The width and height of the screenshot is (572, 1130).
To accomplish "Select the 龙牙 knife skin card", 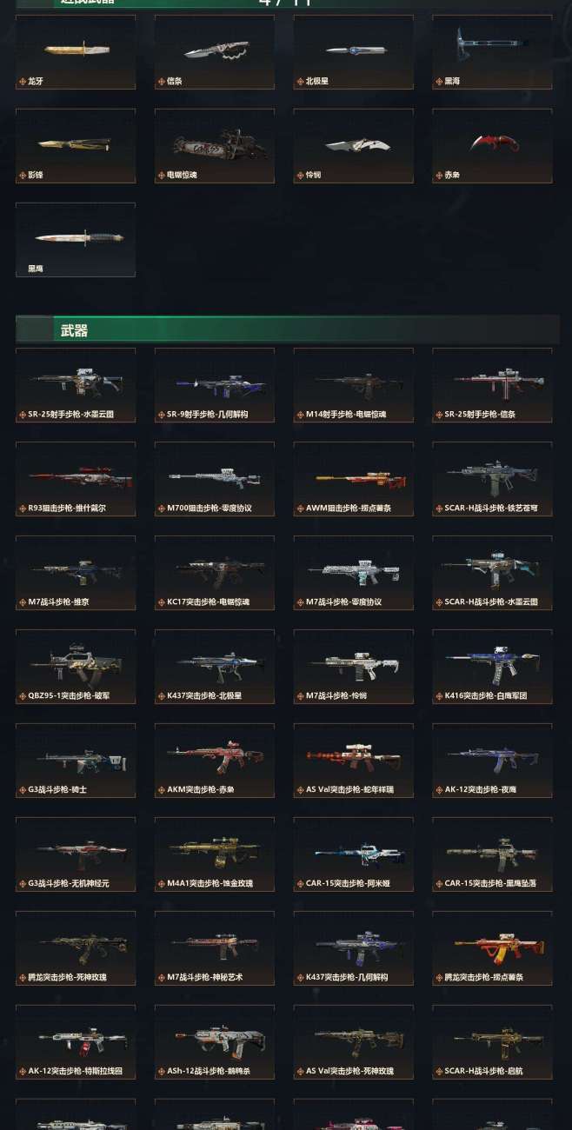I will point(76,52).
